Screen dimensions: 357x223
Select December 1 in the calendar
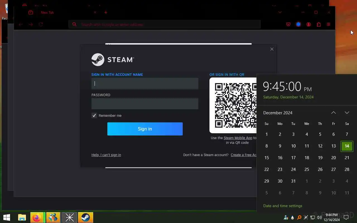click(267, 134)
